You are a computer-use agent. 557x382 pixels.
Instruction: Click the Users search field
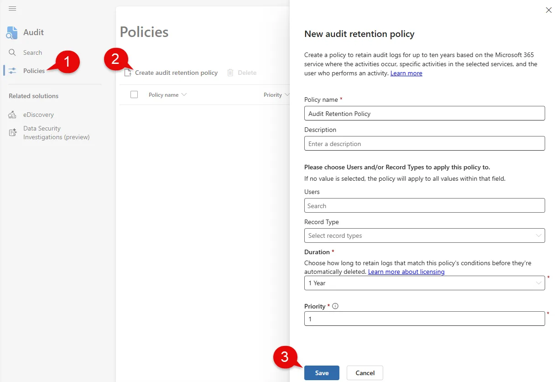[x=424, y=205]
